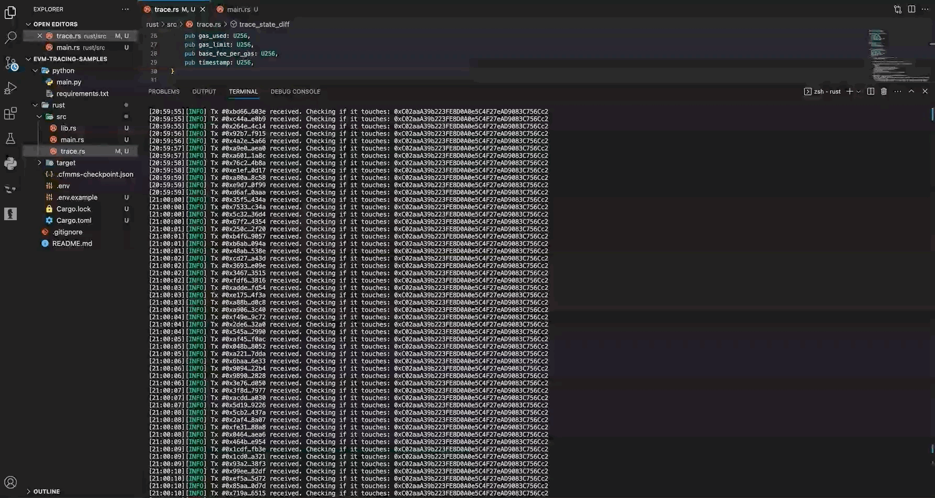
Task: Split the terminal panel
Action: pos(871,91)
